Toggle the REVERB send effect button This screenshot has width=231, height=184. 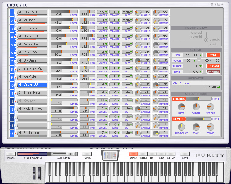coord(179,119)
